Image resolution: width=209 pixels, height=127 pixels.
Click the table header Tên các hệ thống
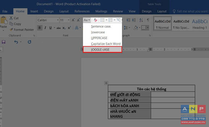click(x=152, y=89)
